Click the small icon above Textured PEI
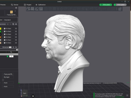 (15, 11)
